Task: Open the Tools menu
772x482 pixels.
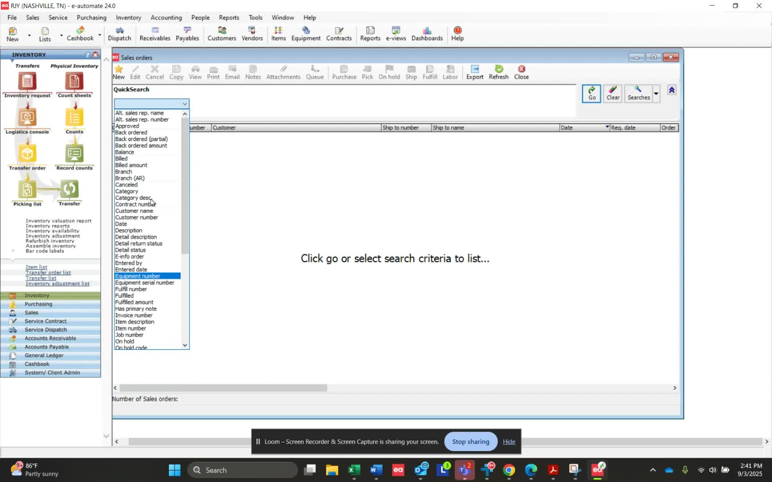Action: coord(256,17)
